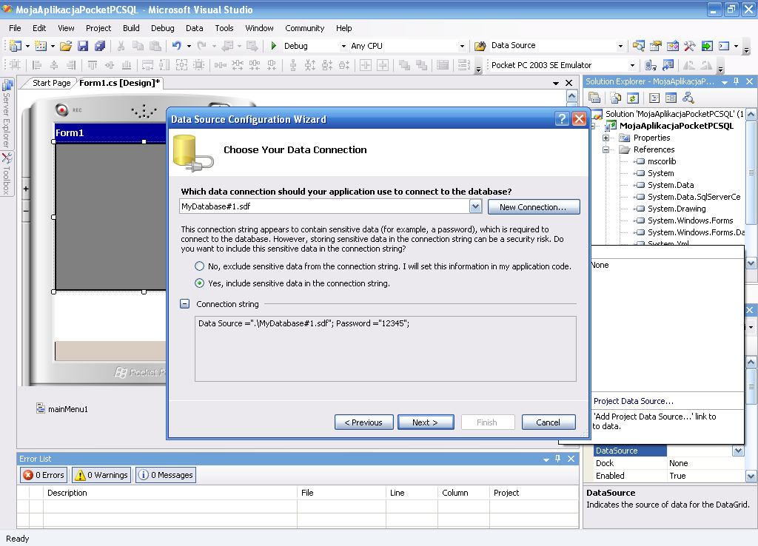This screenshot has height=546, width=758.
Task: Click the Cancel button in wizard
Action: 549,422
